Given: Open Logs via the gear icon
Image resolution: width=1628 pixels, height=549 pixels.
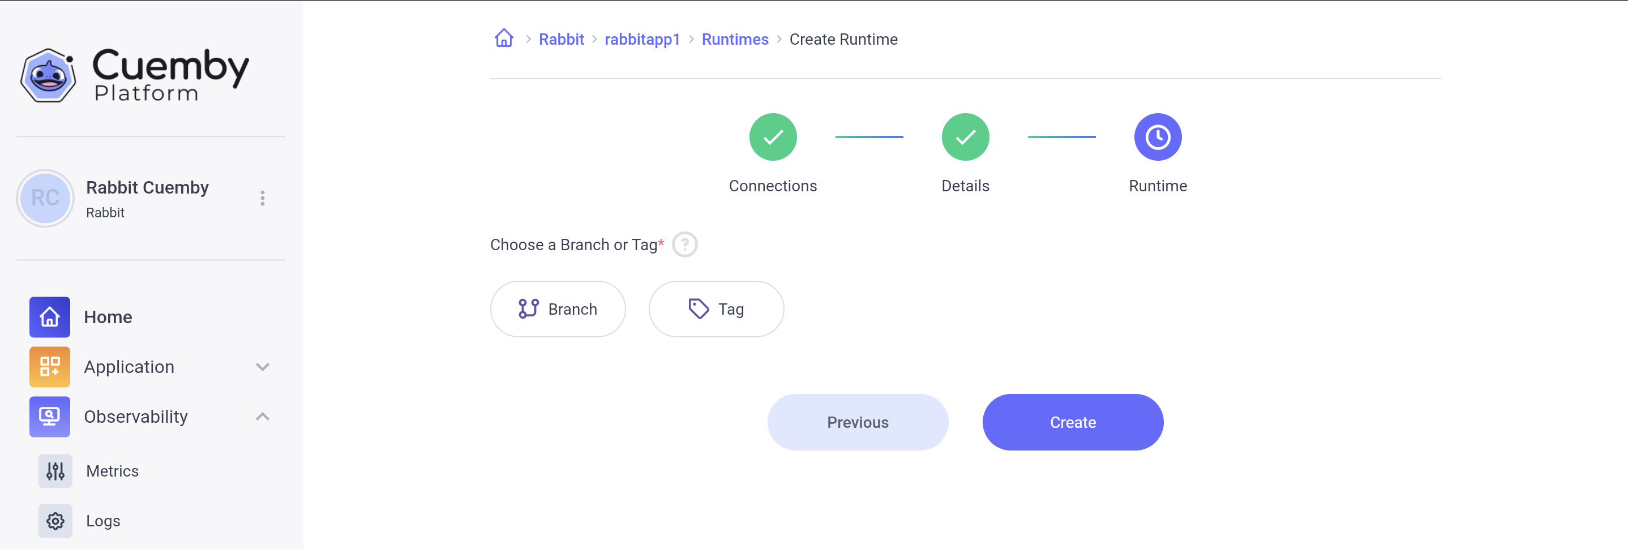Looking at the screenshot, I should tap(55, 521).
